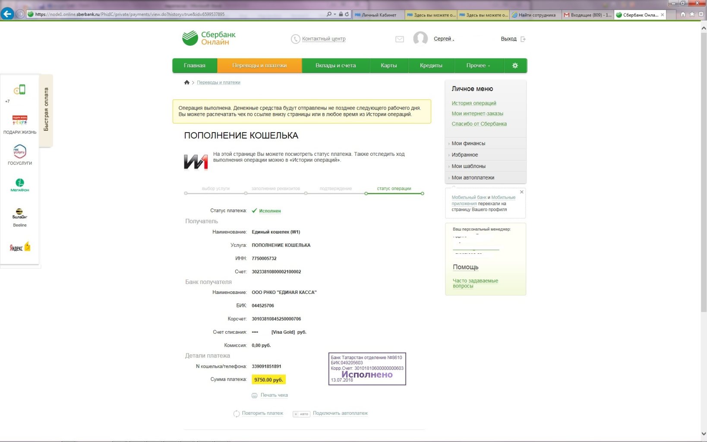Expand Мои финансы section
The height and width of the screenshot is (442, 707).
[x=486, y=143]
